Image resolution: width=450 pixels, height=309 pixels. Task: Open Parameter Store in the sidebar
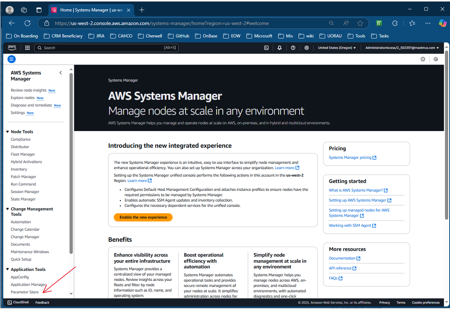[24, 292]
